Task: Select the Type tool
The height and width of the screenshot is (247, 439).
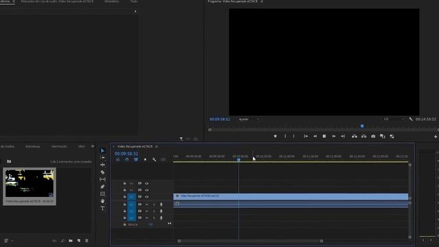Action: coord(102,209)
